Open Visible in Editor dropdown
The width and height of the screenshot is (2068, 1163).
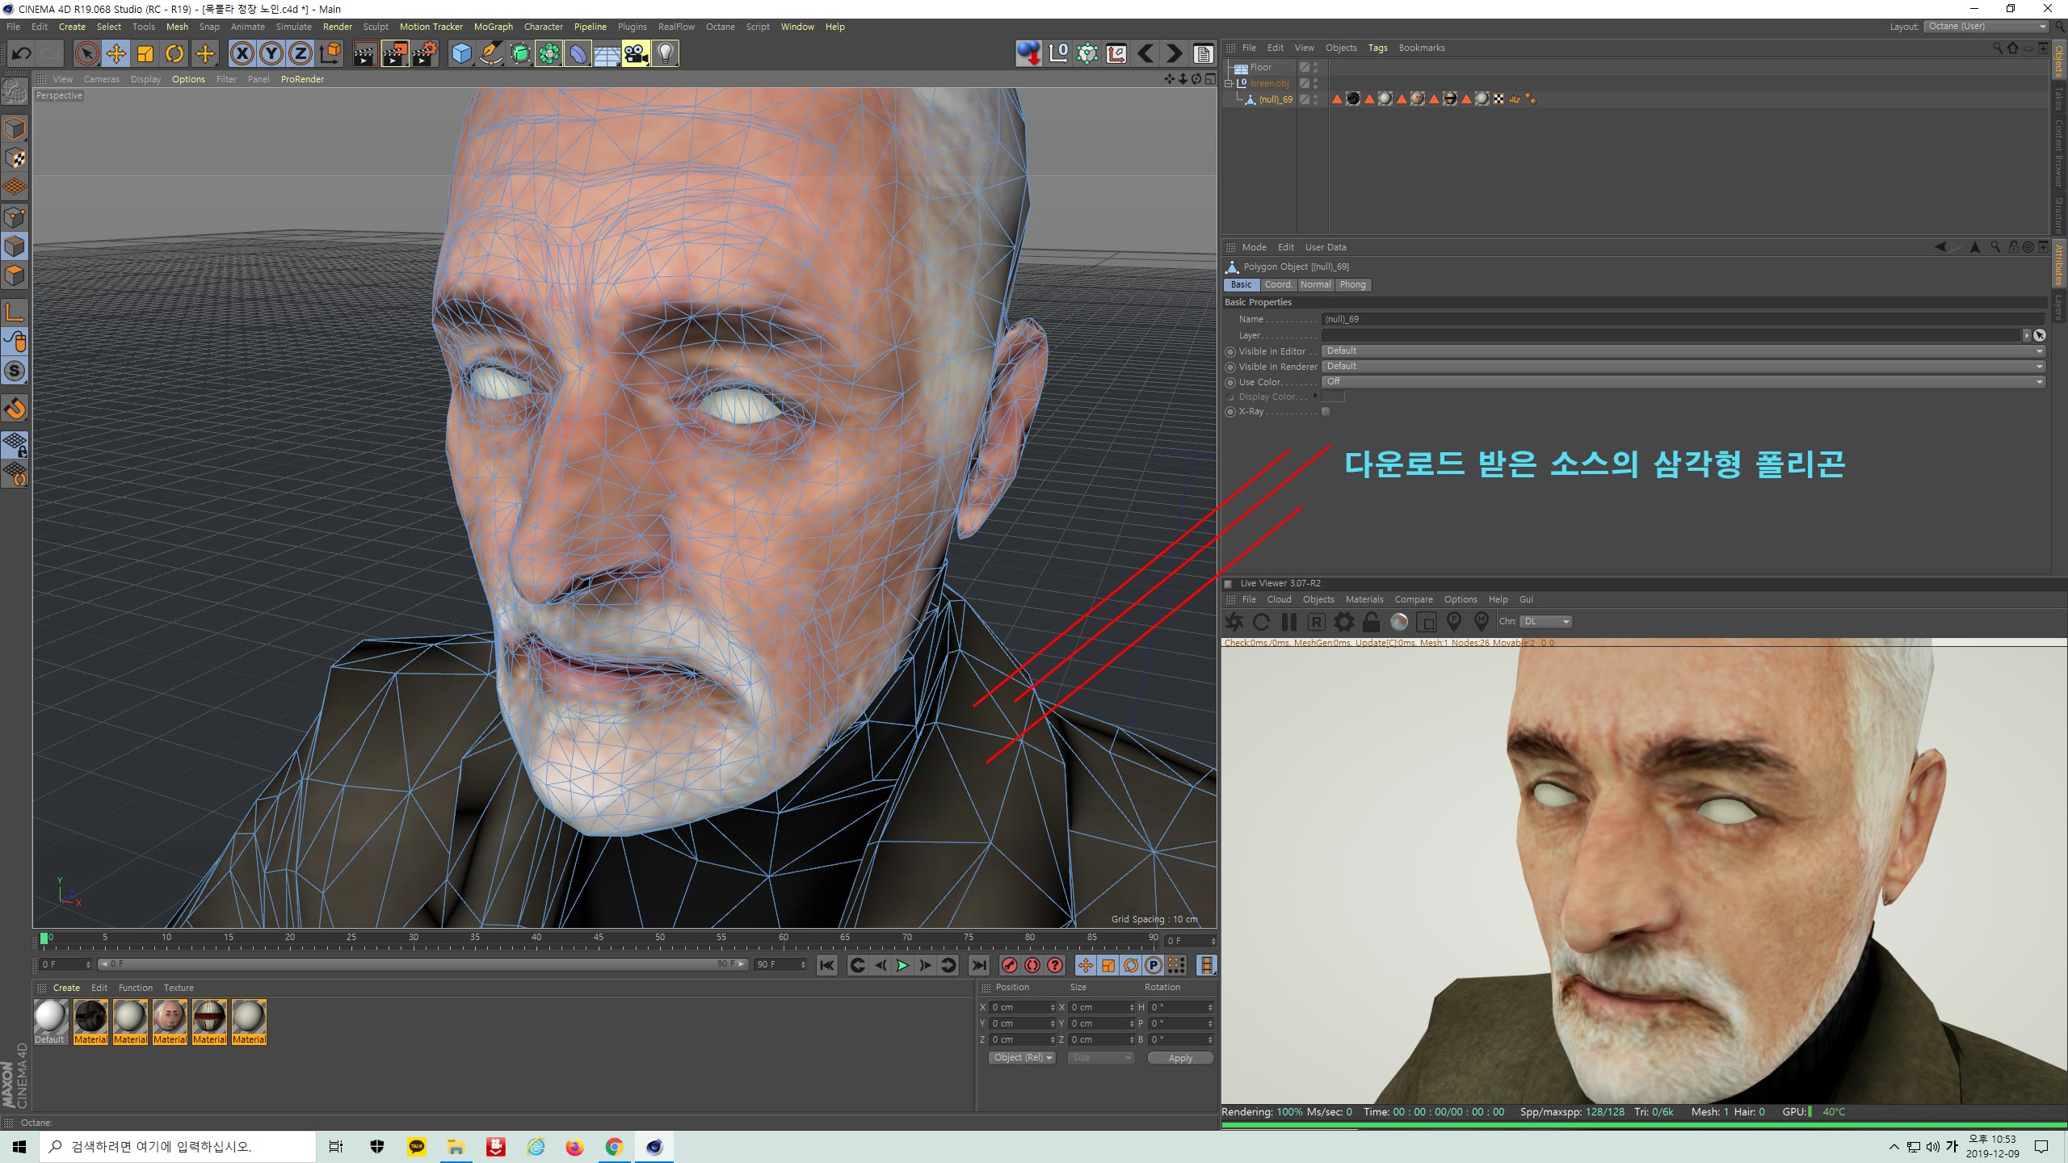pos(1683,351)
